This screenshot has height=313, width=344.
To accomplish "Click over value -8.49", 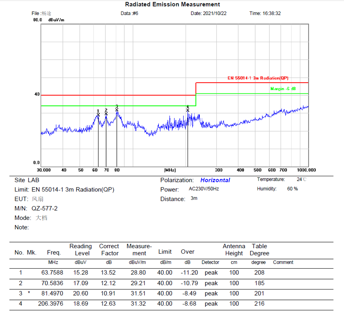I will (189, 293).
